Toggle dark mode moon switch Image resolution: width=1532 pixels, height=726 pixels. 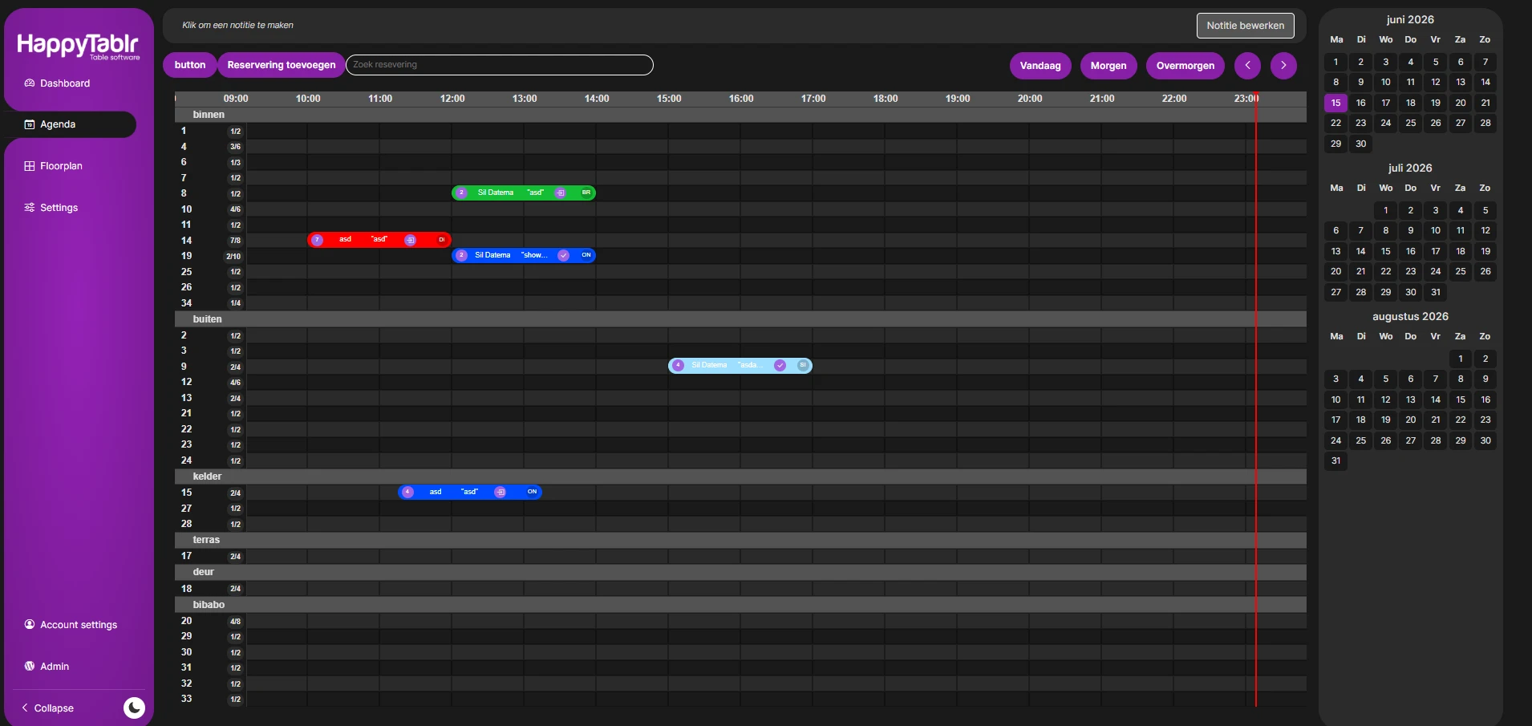point(134,708)
